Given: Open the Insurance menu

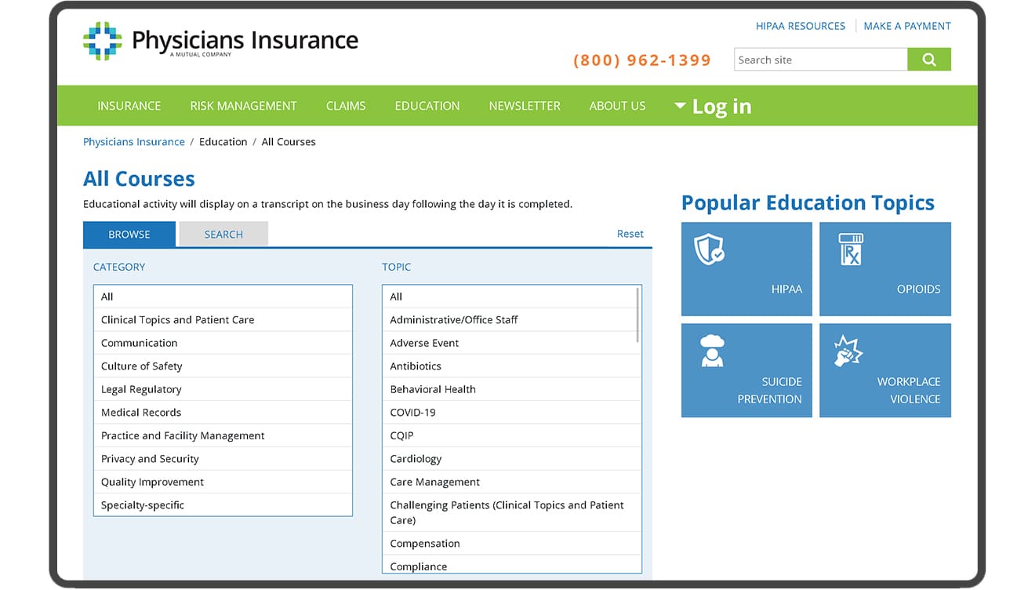Looking at the screenshot, I should point(129,106).
